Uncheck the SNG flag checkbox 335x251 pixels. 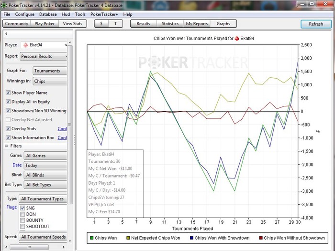point(22,208)
